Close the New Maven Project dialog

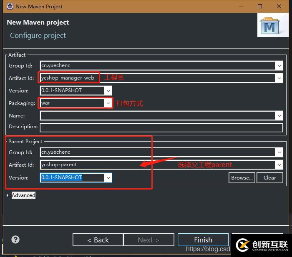(279, 6)
